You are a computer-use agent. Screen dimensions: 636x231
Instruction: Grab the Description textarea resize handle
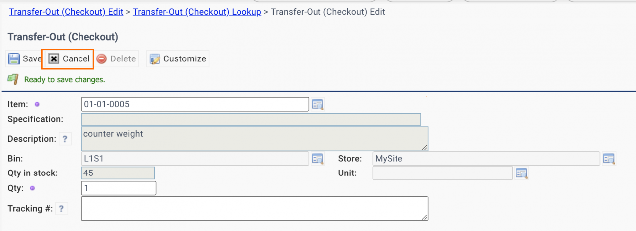point(425,148)
